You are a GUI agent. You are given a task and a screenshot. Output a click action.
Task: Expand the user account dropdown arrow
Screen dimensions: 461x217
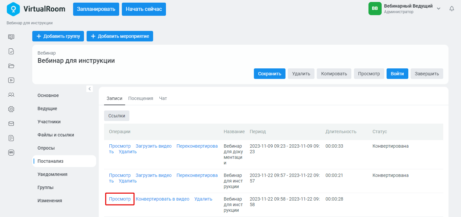point(439,9)
